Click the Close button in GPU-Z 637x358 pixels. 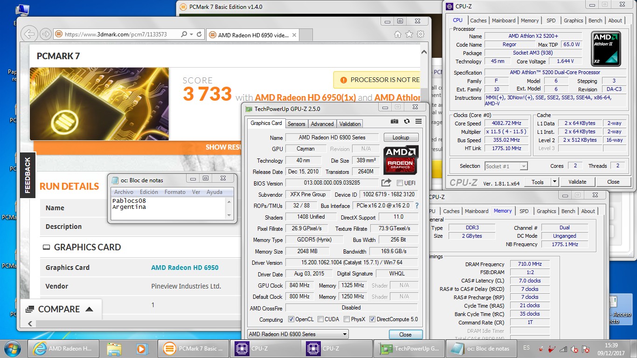(x=405, y=334)
